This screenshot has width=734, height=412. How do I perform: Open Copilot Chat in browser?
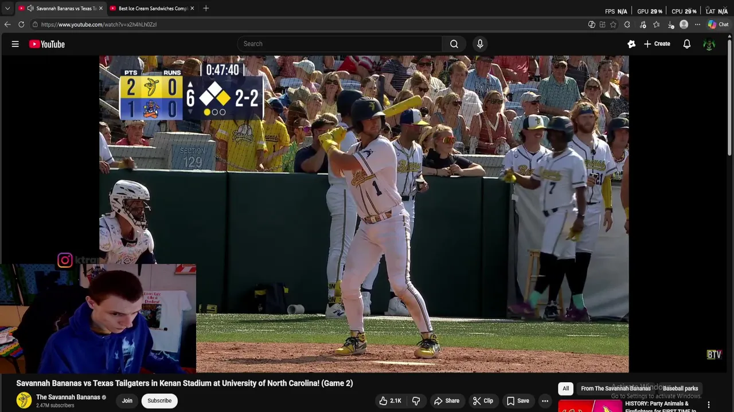point(718,25)
